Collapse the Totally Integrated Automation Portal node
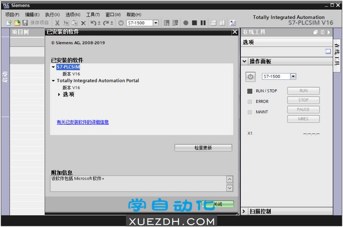Image resolution: width=343 pixels, height=227 pixels. coord(53,81)
